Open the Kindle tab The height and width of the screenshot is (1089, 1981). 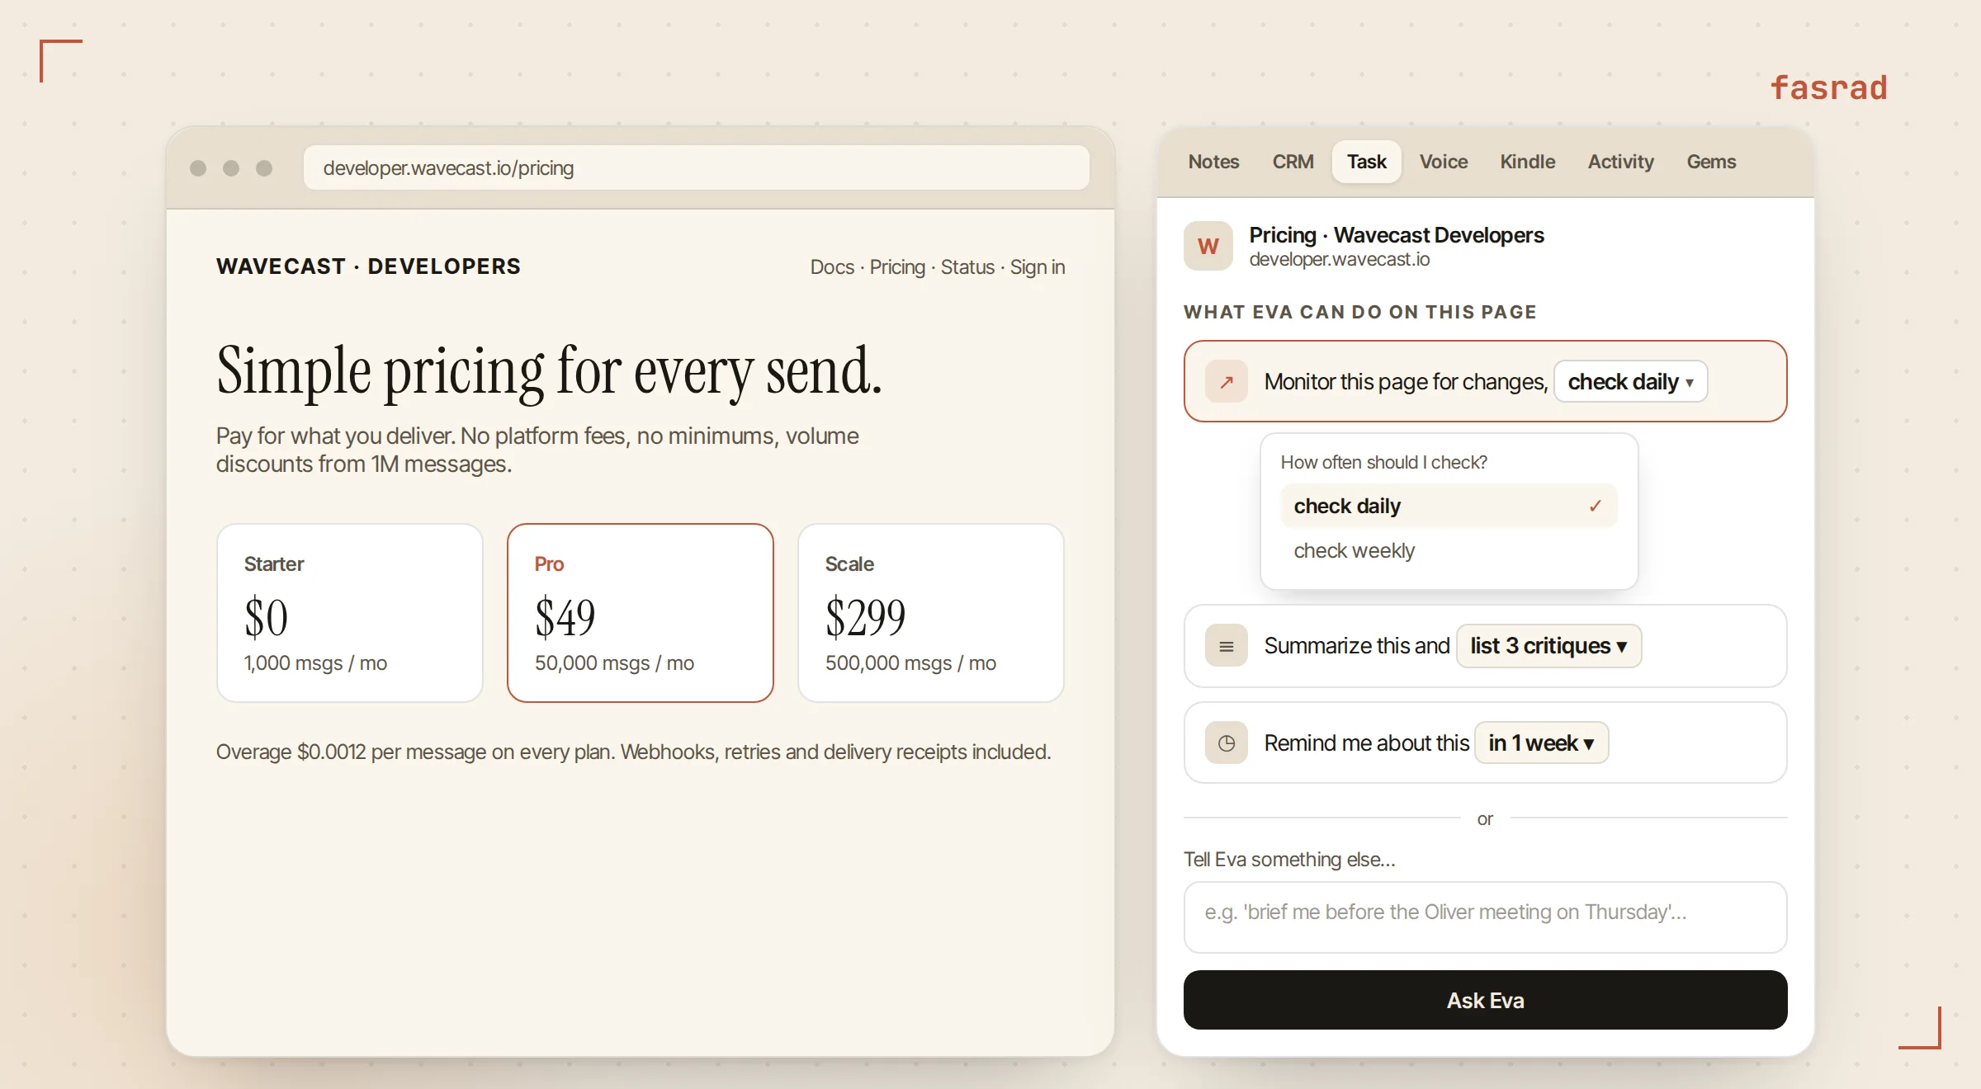(1527, 162)
